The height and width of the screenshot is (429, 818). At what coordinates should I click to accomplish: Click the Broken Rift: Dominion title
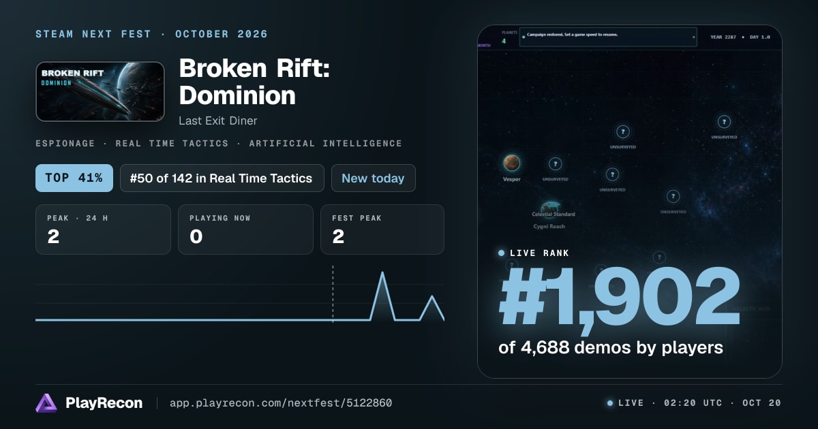coord(254,81)
